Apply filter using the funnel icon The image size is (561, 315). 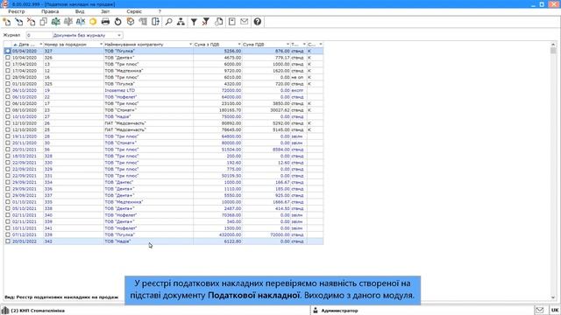pyautogui.click(x=194, y=22)
